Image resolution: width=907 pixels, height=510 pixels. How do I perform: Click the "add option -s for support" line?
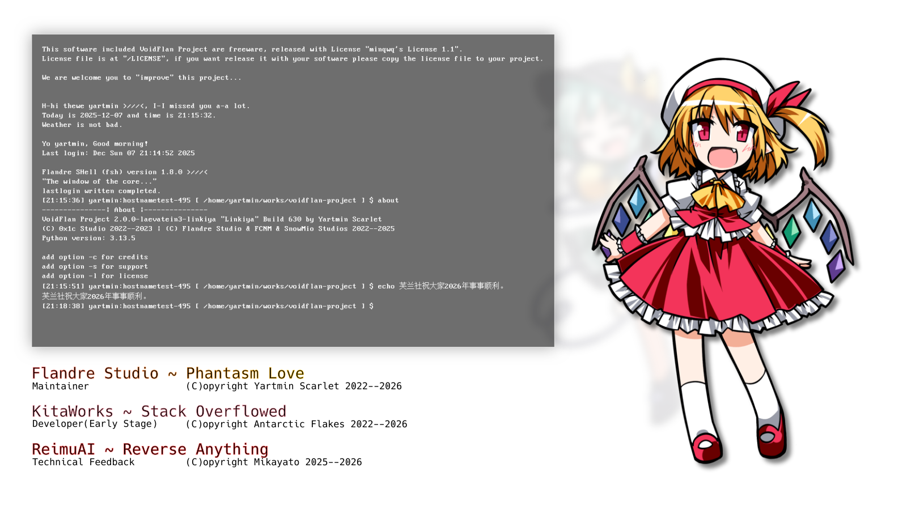coord(95,267)
